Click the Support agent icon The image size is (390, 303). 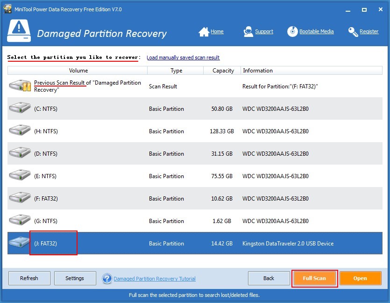point(248,32)
